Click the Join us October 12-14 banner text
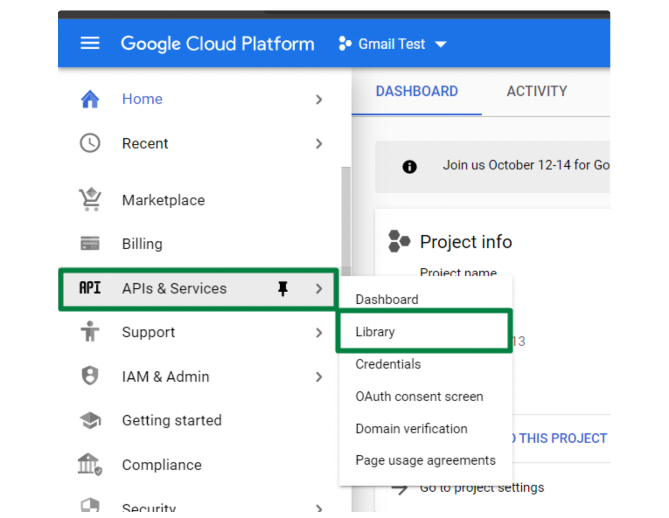Viewport: 669px width, 518px height. [526, 165]
